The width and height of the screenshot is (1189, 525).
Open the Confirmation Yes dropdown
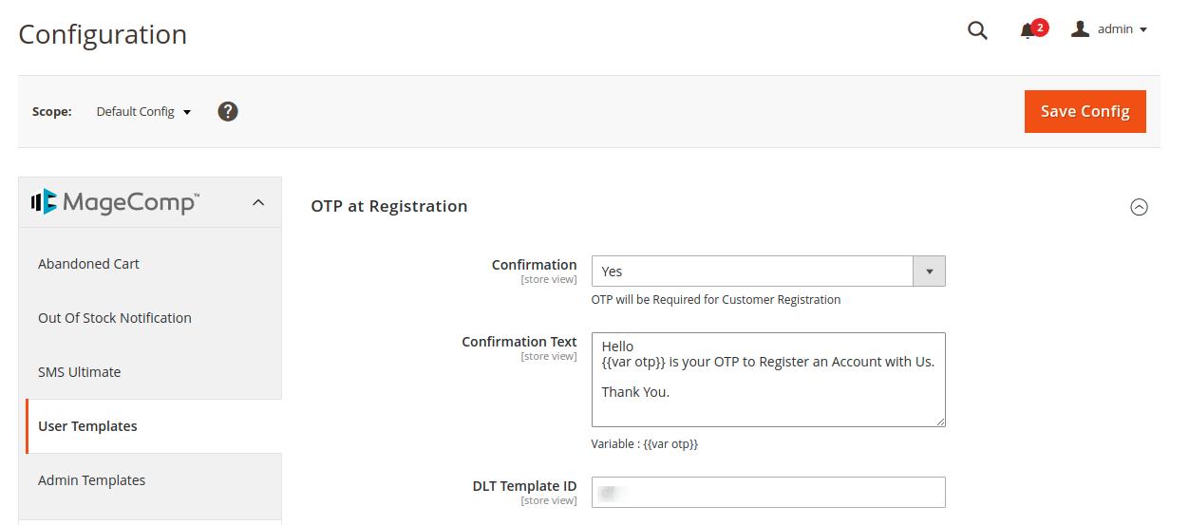pos(768,271)
